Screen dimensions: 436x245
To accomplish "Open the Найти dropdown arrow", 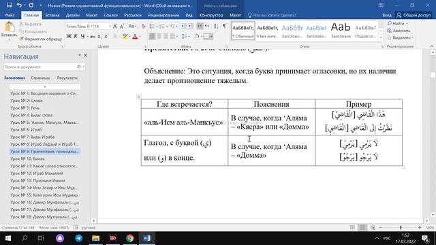I will (407, 24).
